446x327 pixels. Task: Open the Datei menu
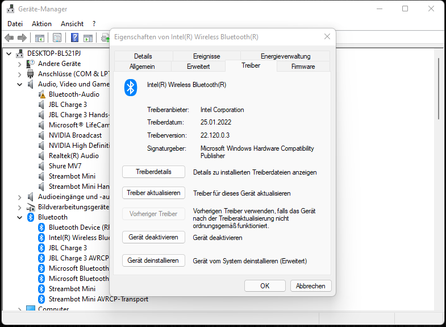(15, 24)
